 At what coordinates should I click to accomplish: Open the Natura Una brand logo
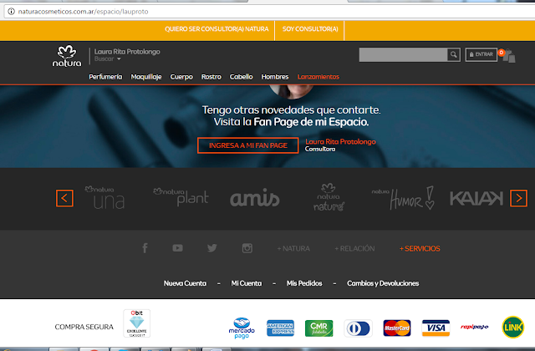coord(104,197)
